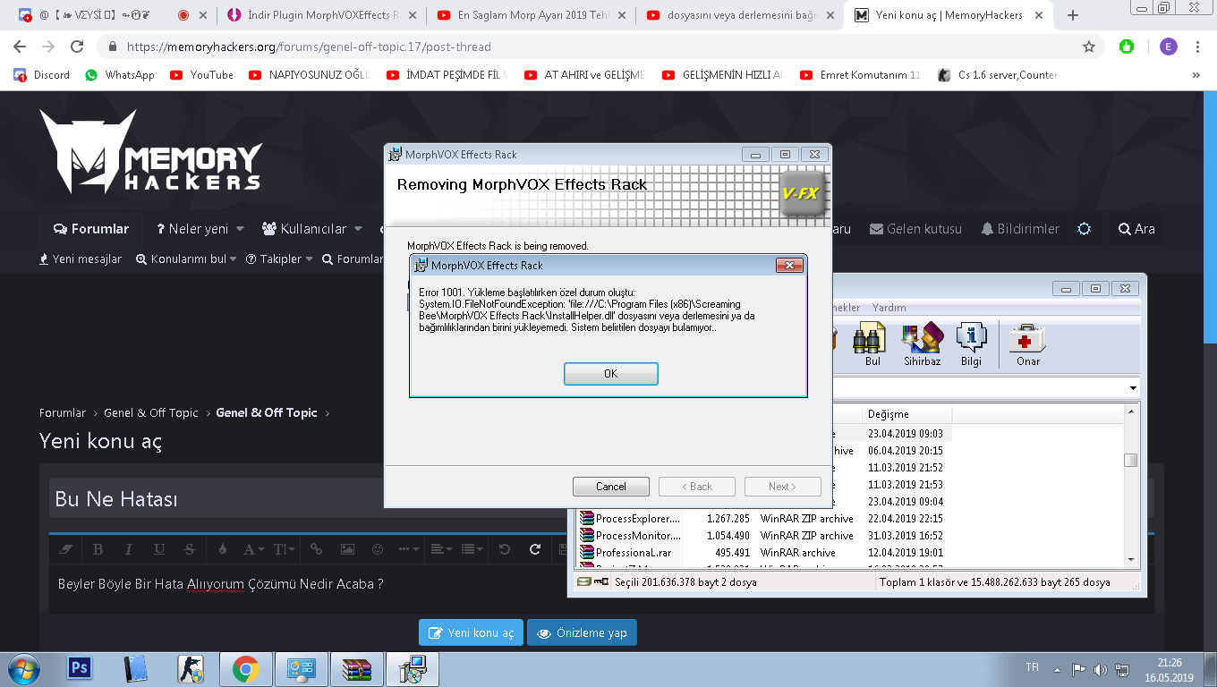Toggle italic formatting in the post editor
The image size is (1217, 687).
[129, 549]
